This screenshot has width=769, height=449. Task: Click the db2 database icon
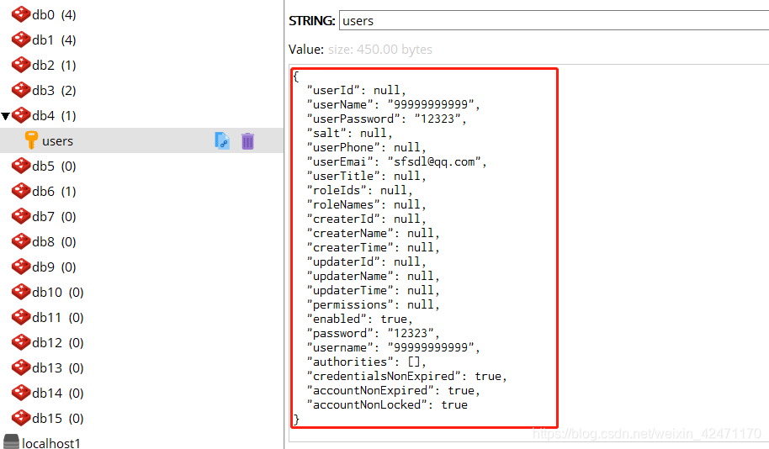(x=21, y=65)
